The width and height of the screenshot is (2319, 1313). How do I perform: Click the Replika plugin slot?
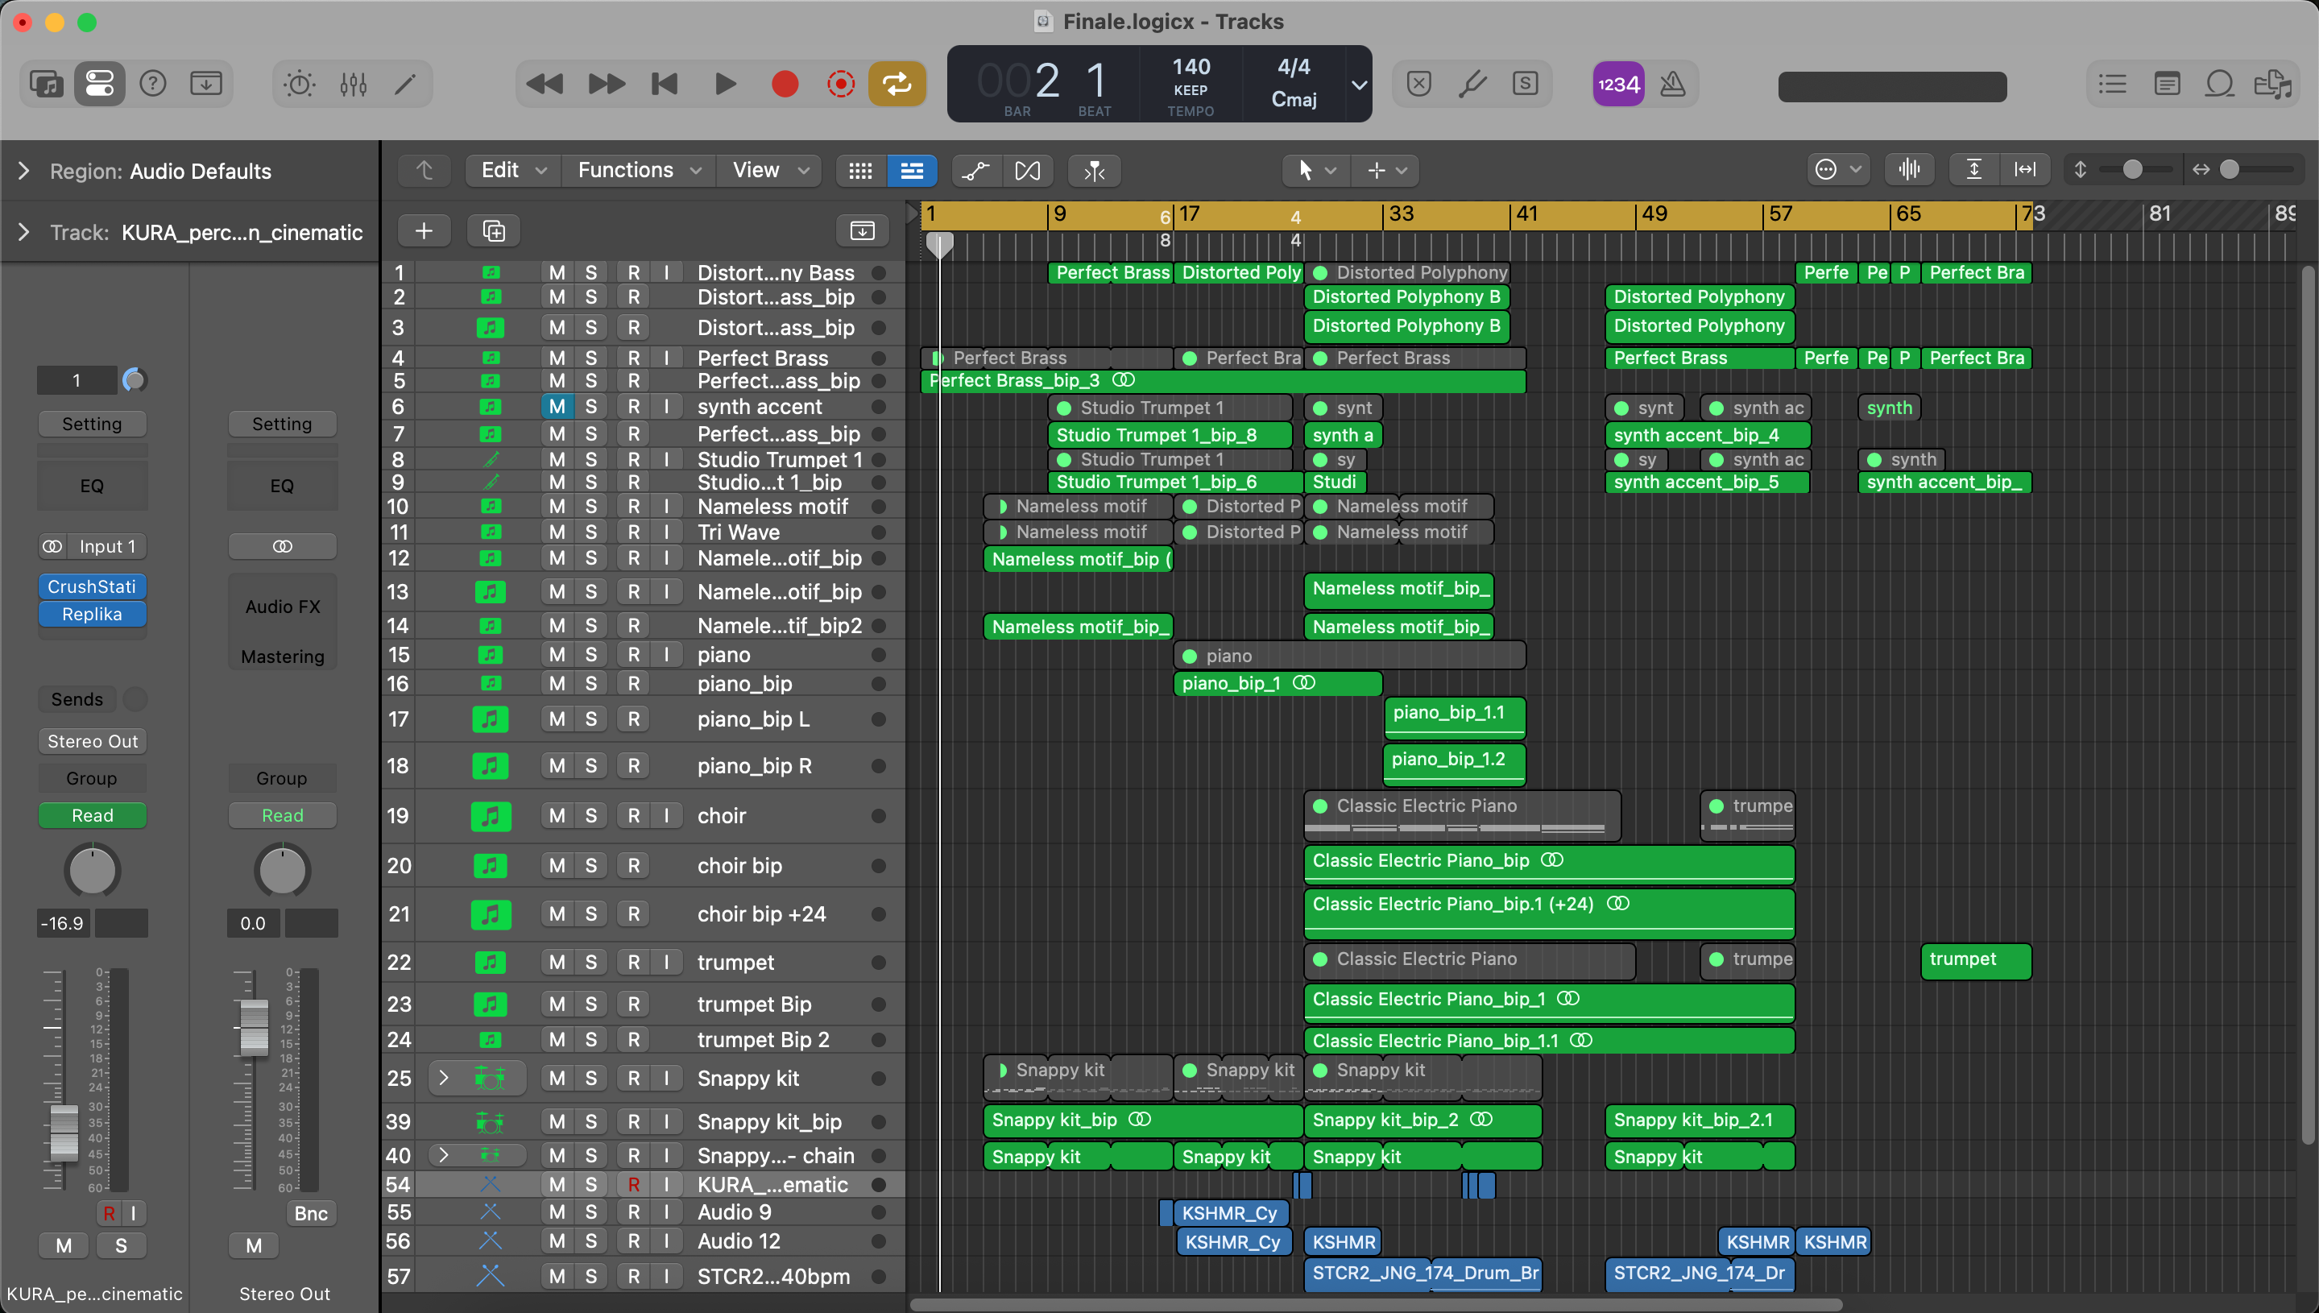point(92,614)
